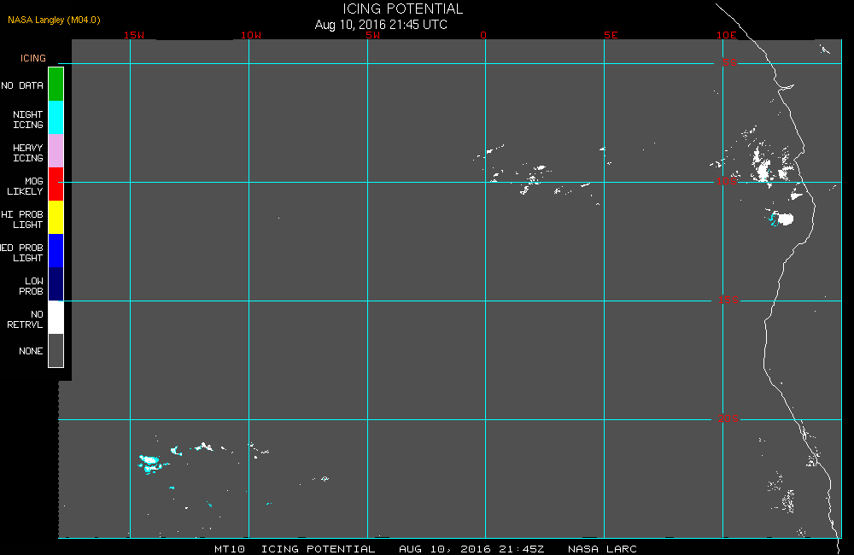The image size is (854, 555).
Task: Click the HI PROB LIGHT legend text
Action: point(22,219)
